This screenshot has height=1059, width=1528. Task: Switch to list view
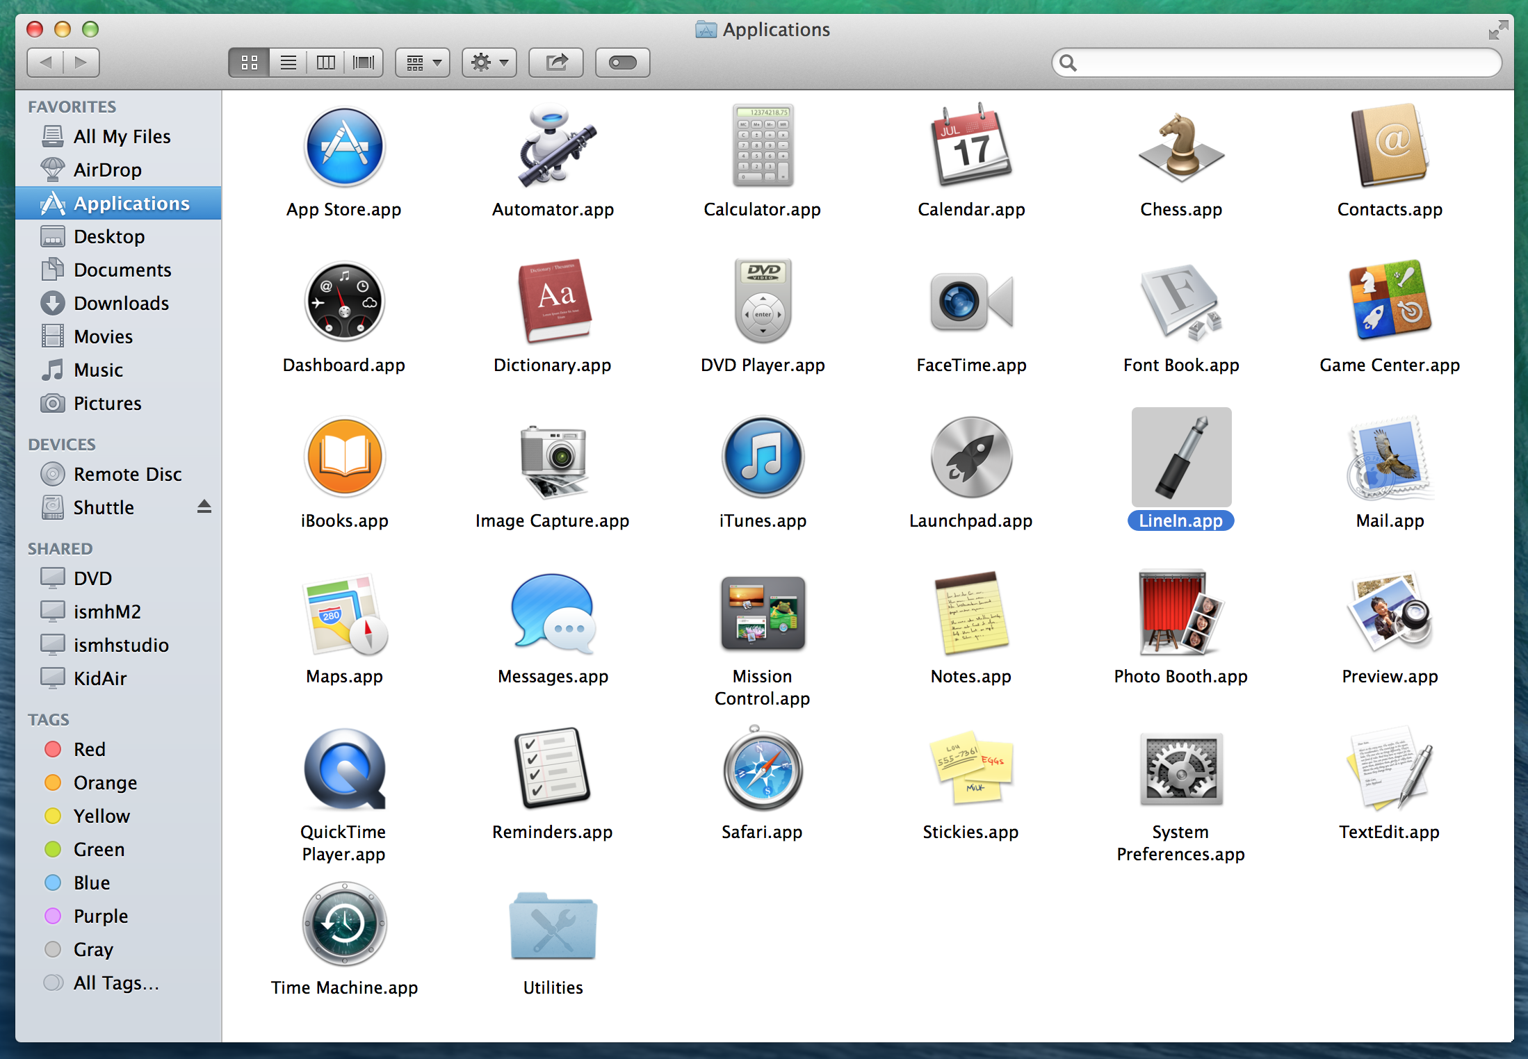click(x=288, y=63)
